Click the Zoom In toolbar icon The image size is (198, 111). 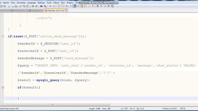(x=50, y=6)
